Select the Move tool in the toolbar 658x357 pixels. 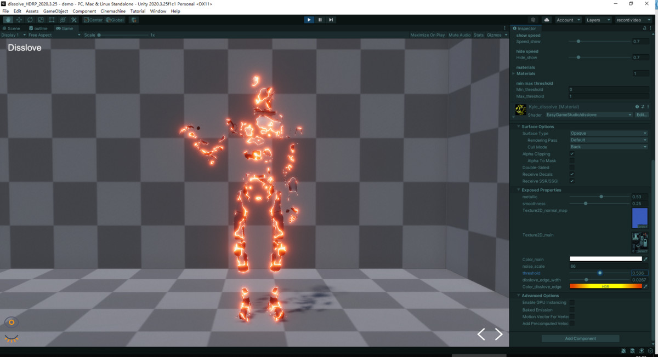(18, 20)
